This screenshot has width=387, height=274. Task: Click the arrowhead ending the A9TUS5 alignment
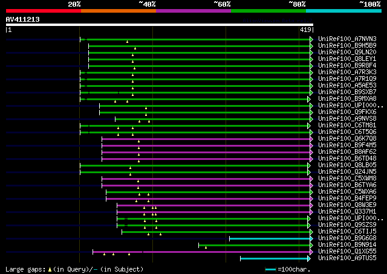(309, 259)
